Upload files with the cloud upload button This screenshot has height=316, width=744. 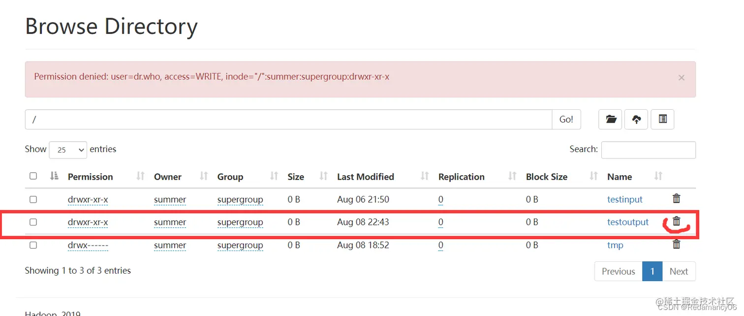[x=636, y=119]
